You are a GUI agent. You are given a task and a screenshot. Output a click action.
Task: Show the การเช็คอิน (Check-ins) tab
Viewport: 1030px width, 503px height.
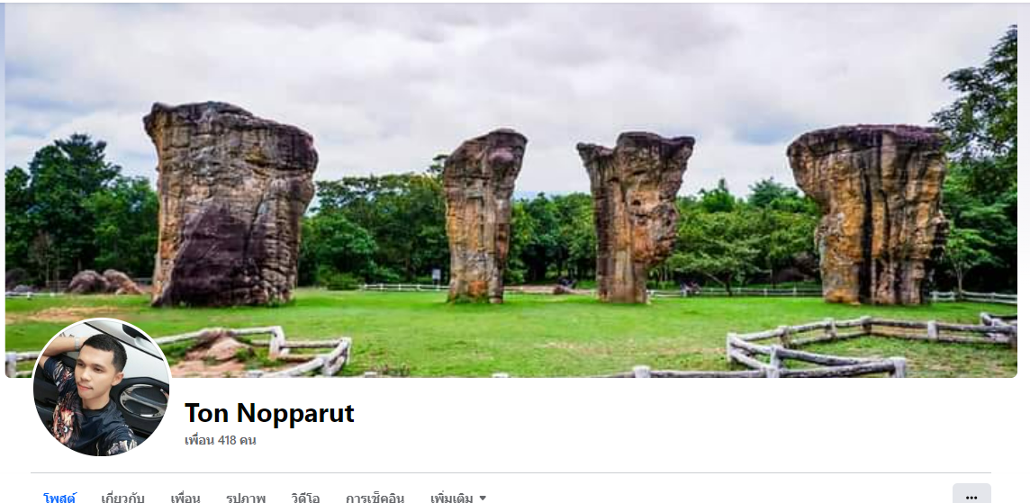coord(375,498)
